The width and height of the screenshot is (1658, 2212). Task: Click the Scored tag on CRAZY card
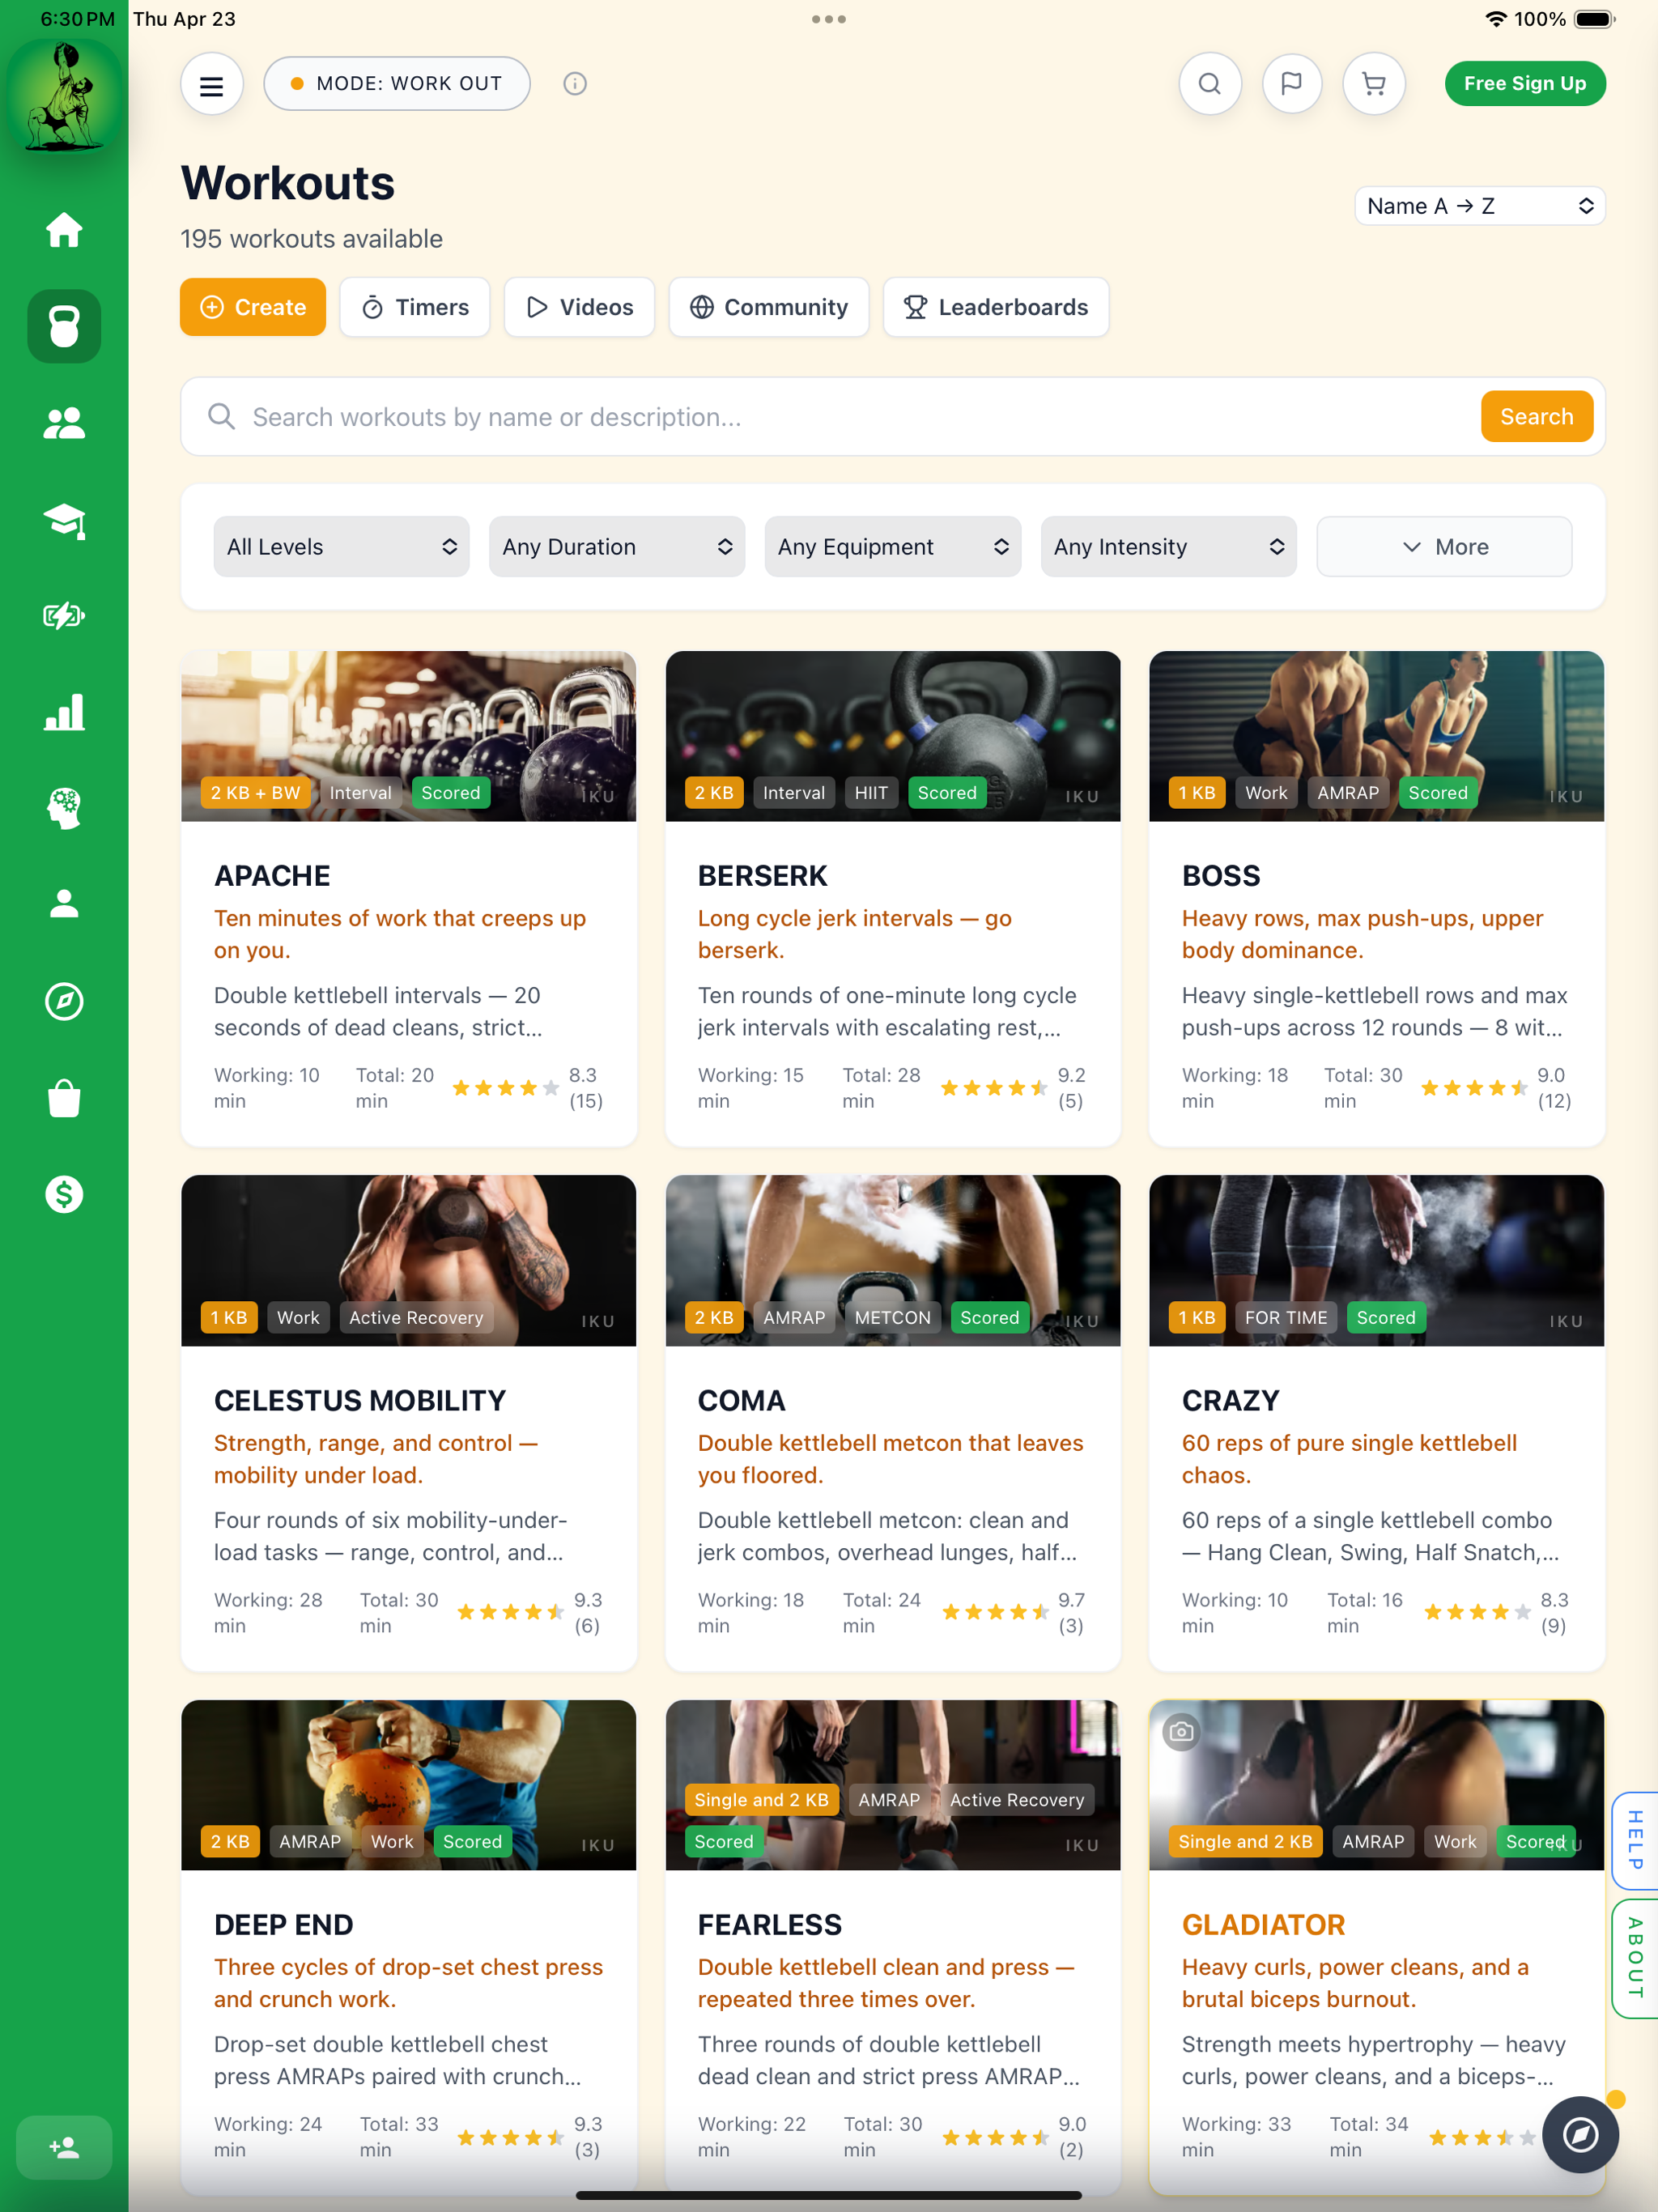1385,1318
